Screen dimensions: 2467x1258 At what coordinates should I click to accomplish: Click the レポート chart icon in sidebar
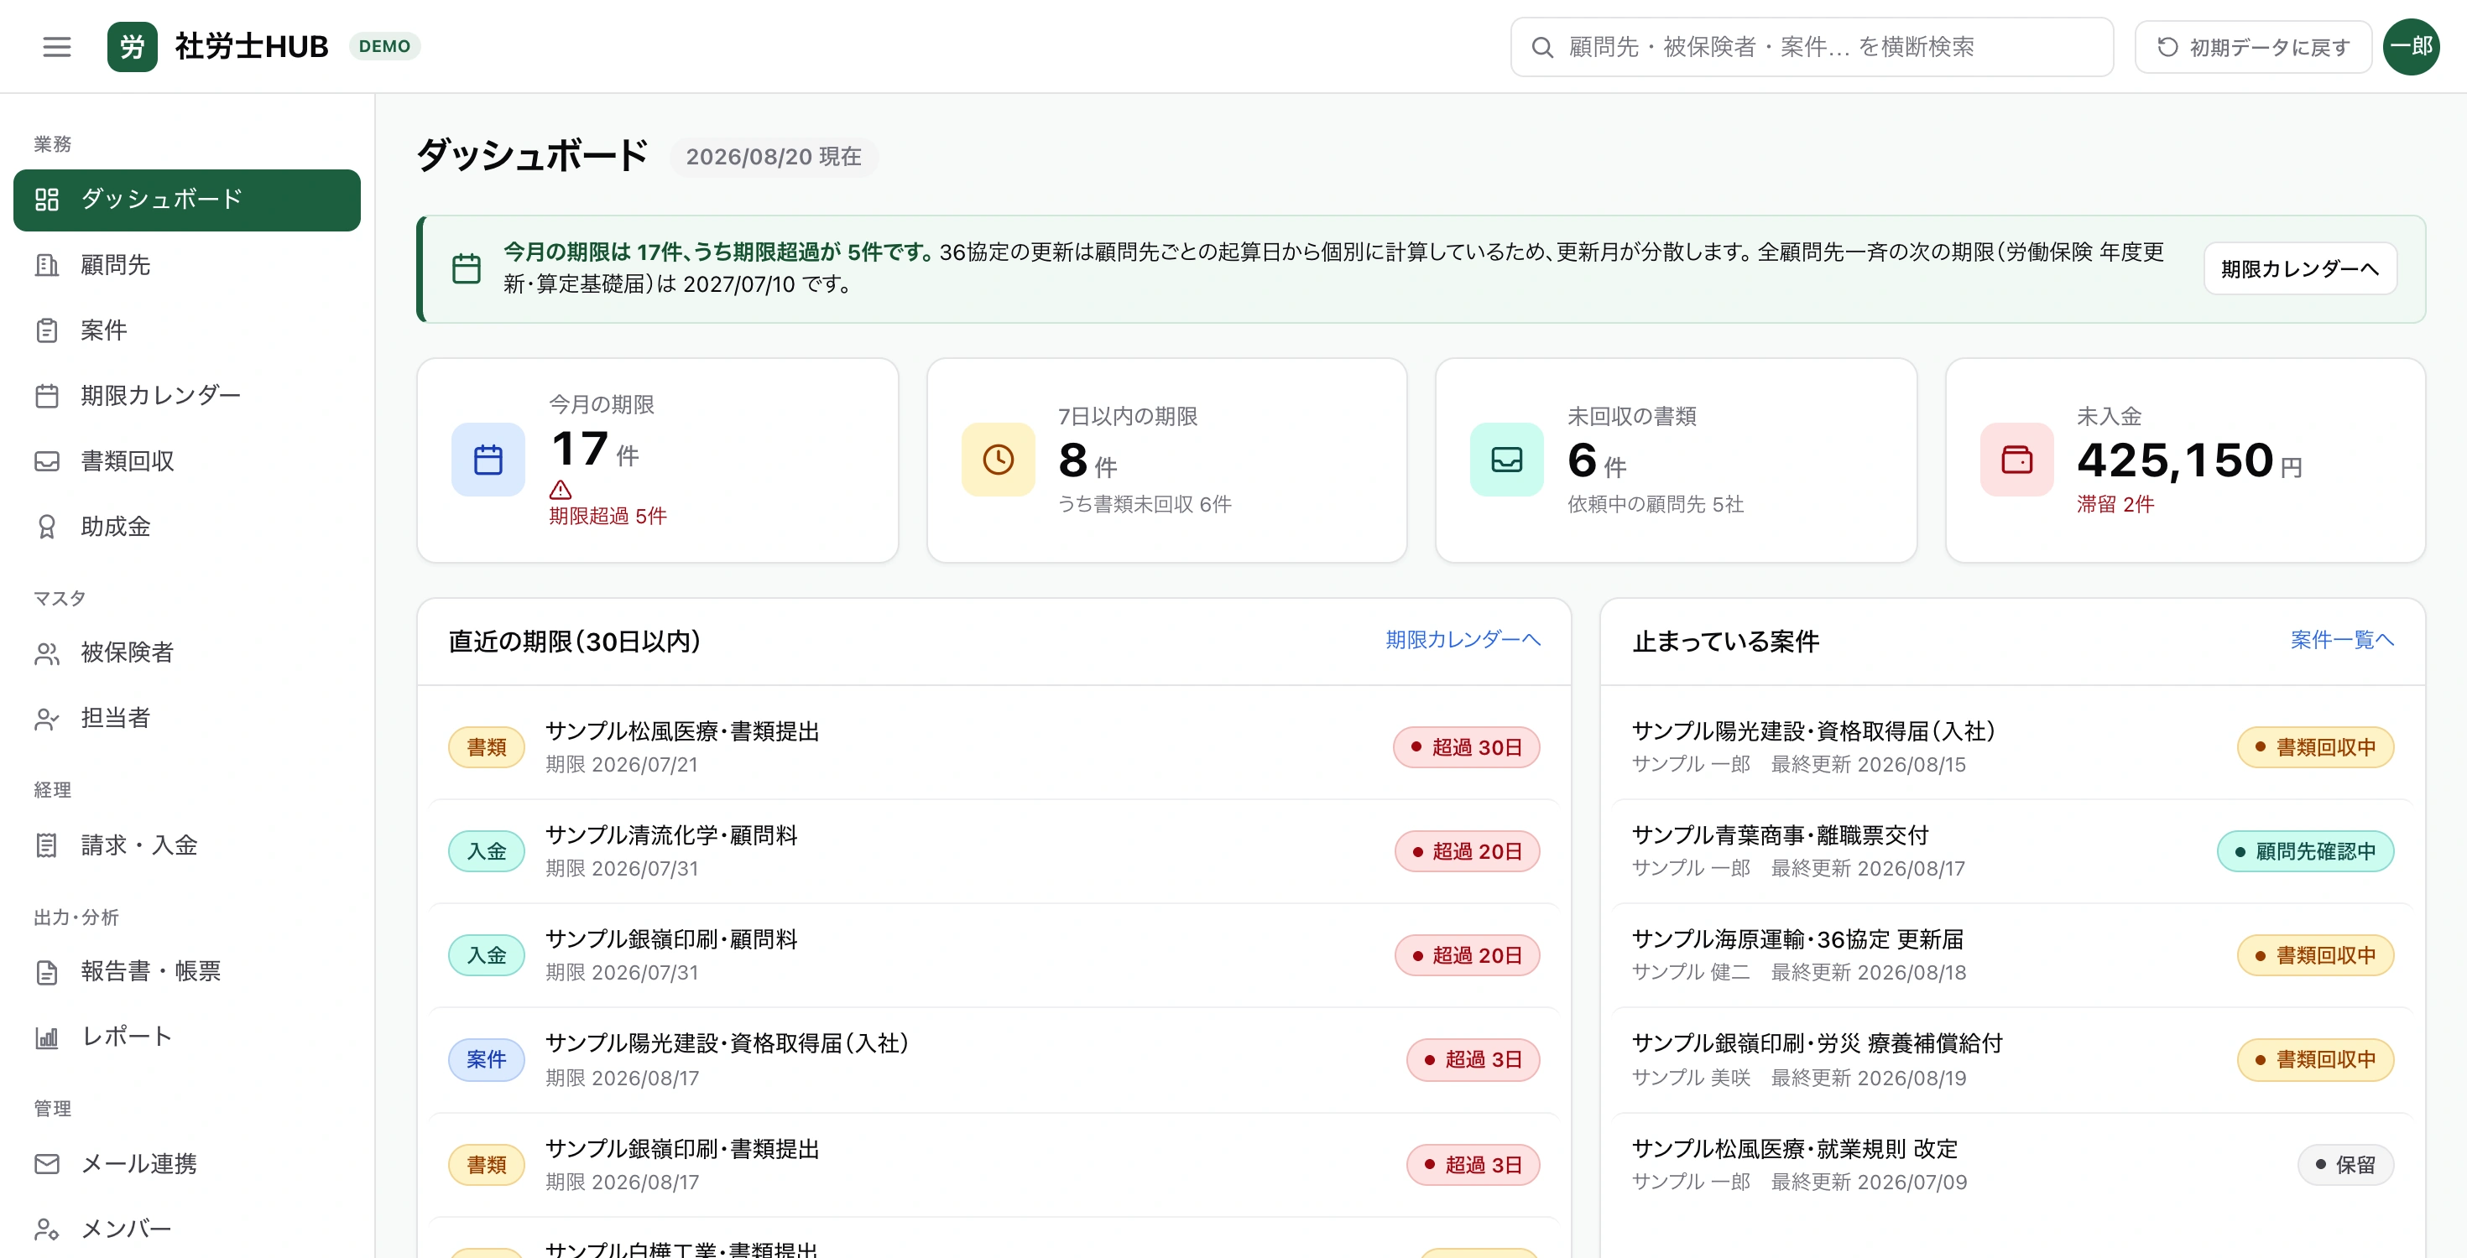[x=47, y=1037]
